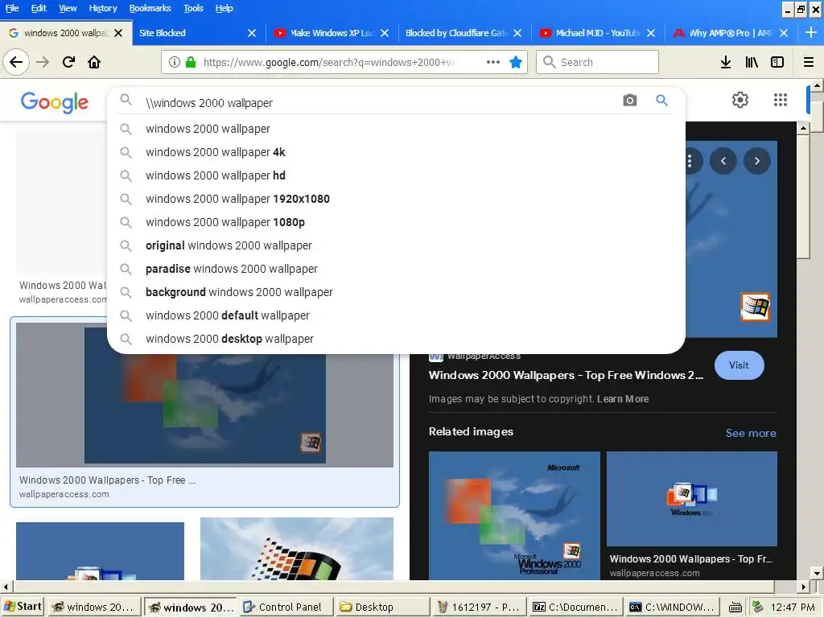This screenshot has height=618, width=824.
Task: Open the Library bookshelf icon
Action: click(752, 62)
